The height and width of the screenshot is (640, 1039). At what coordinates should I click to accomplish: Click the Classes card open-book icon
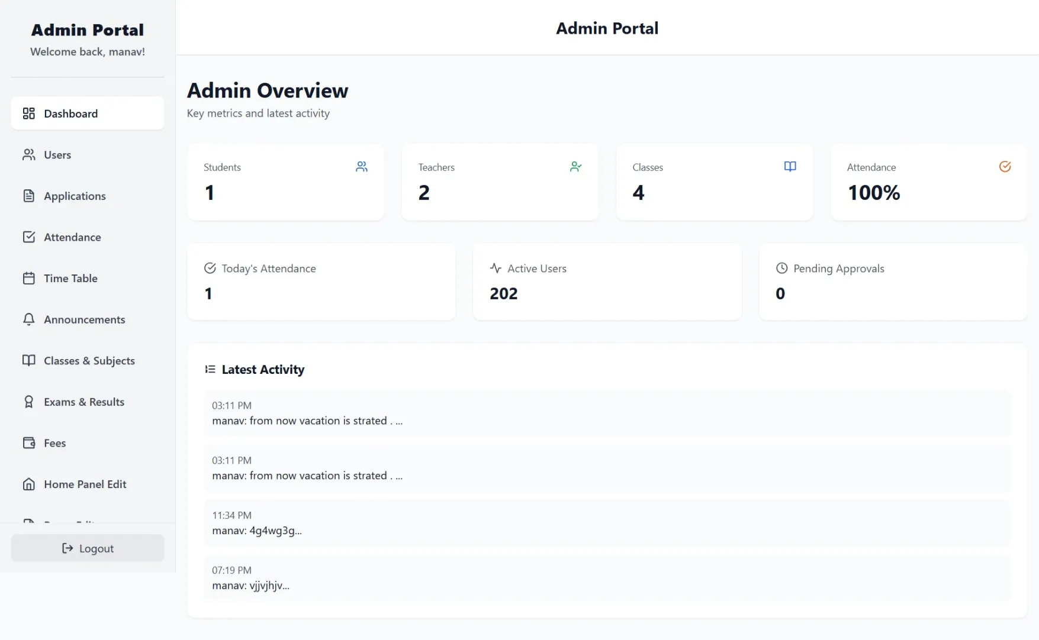pos(790,166)
